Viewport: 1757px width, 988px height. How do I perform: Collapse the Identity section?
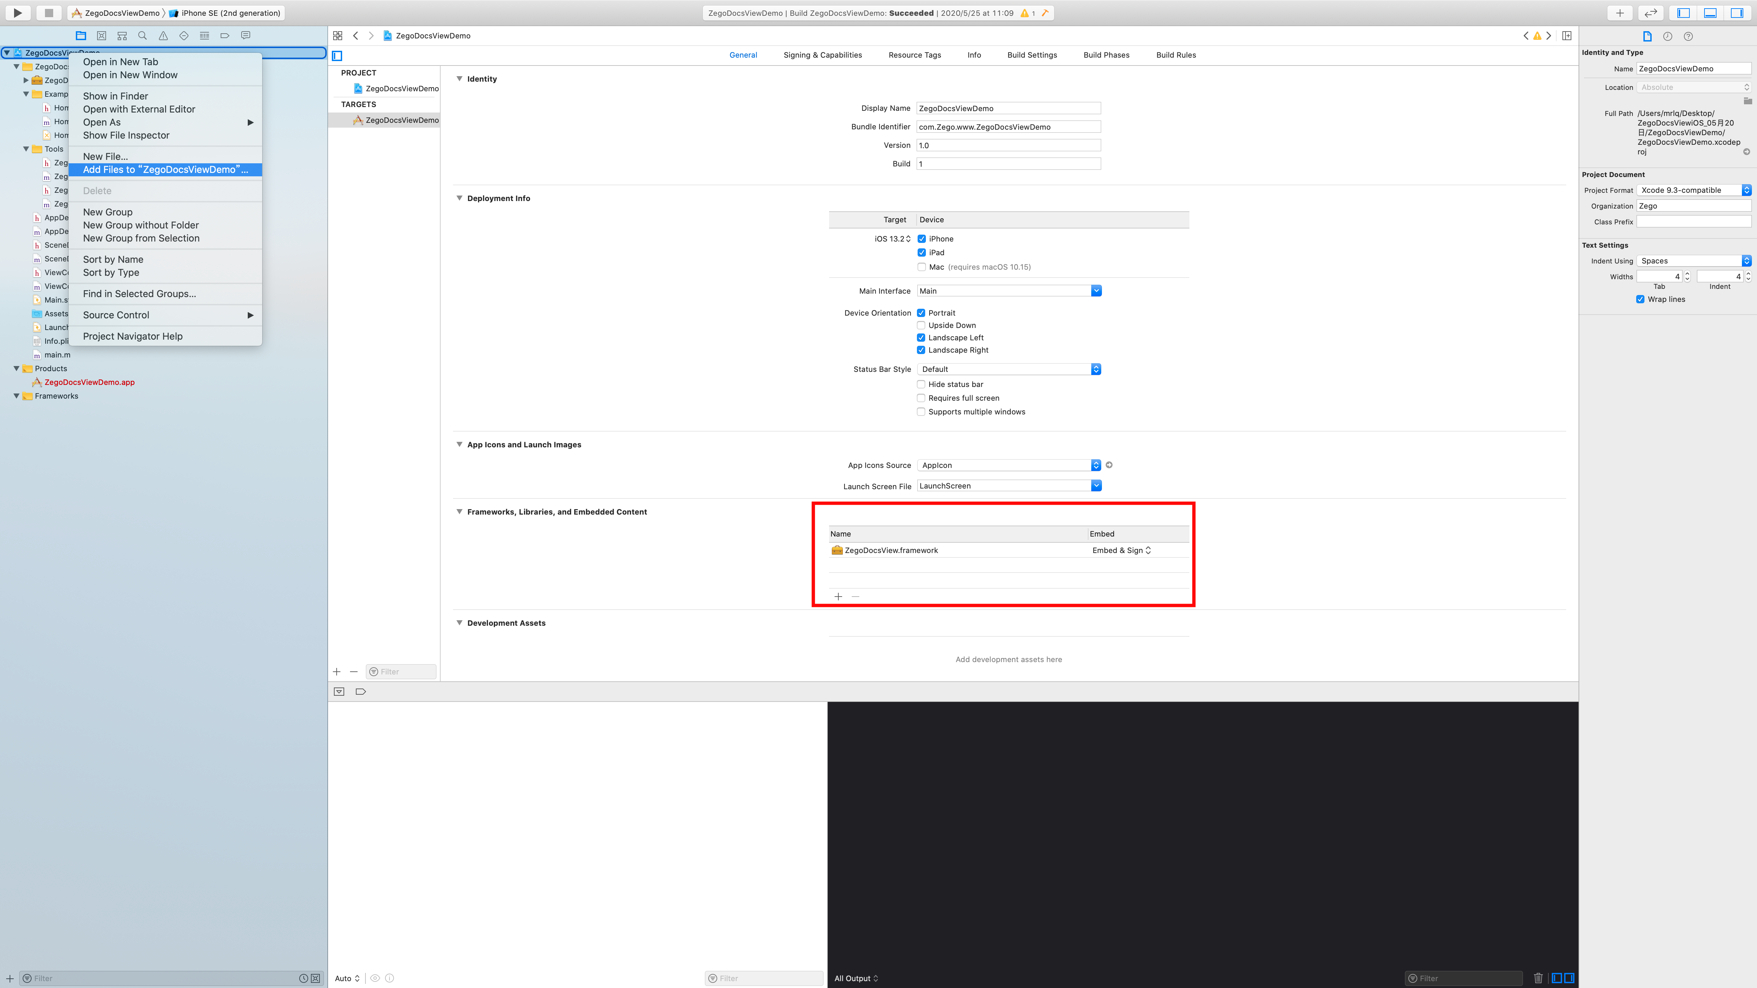tap(459, 79)
